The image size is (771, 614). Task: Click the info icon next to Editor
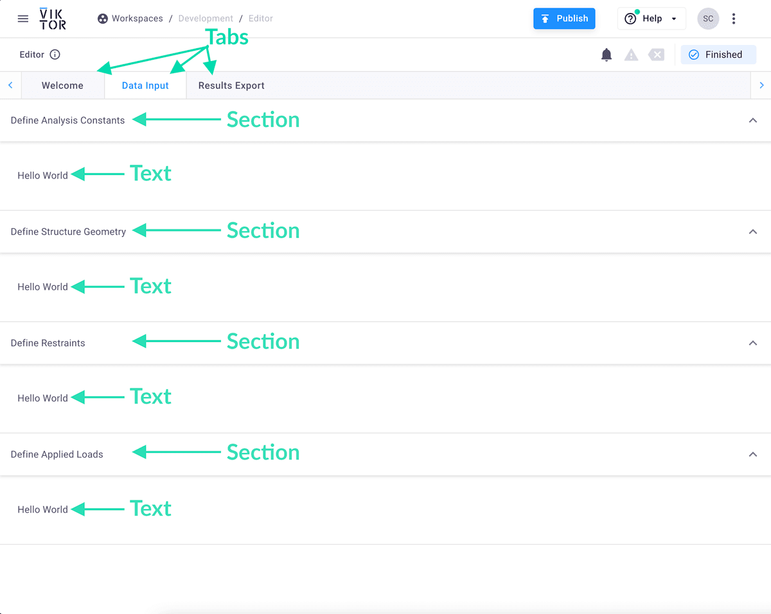[55, 55]
